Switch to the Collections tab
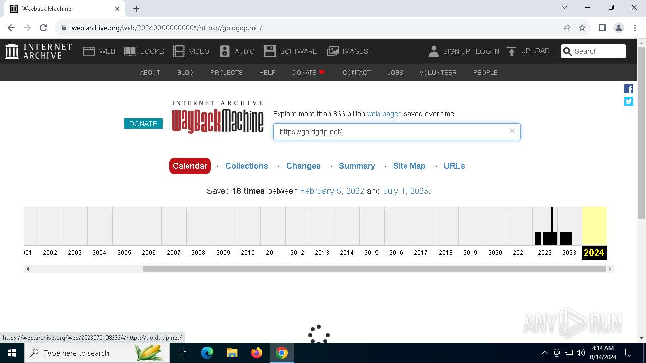 [x=246, y=166]
